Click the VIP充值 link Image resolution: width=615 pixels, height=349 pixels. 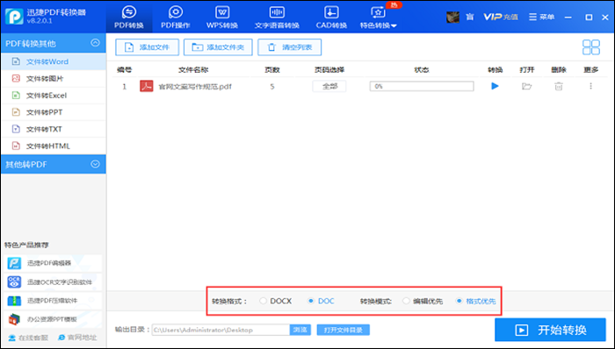(x=501, y=17)
